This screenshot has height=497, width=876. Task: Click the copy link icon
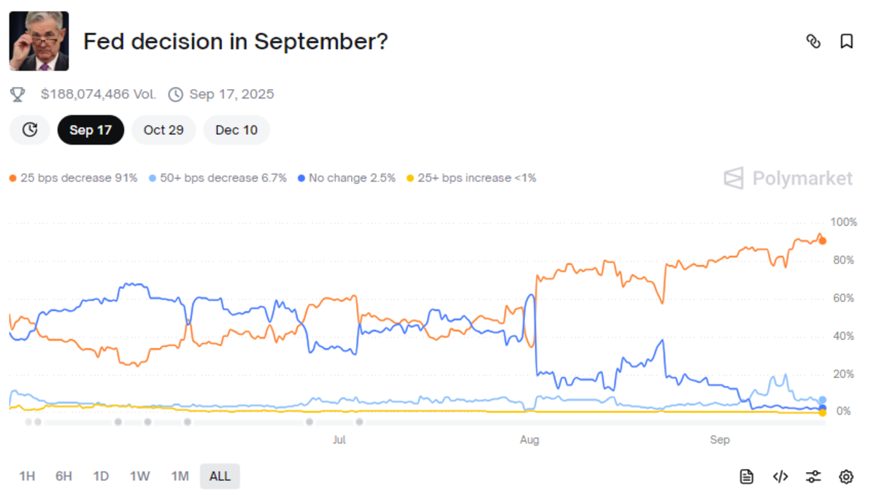[x=813, y=42]
